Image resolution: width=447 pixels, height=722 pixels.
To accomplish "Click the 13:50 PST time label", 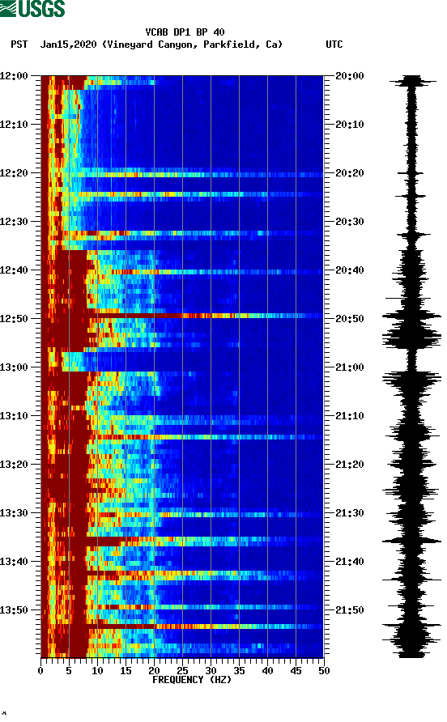I will pos(14,610).
